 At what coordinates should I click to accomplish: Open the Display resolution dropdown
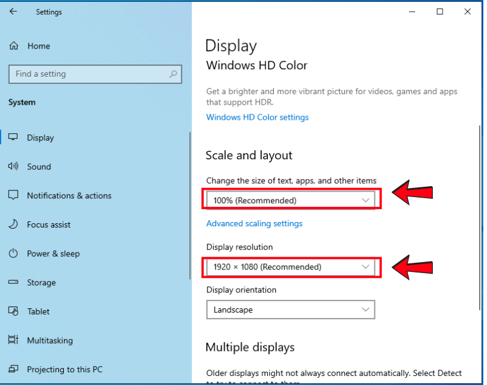[290, 267]
